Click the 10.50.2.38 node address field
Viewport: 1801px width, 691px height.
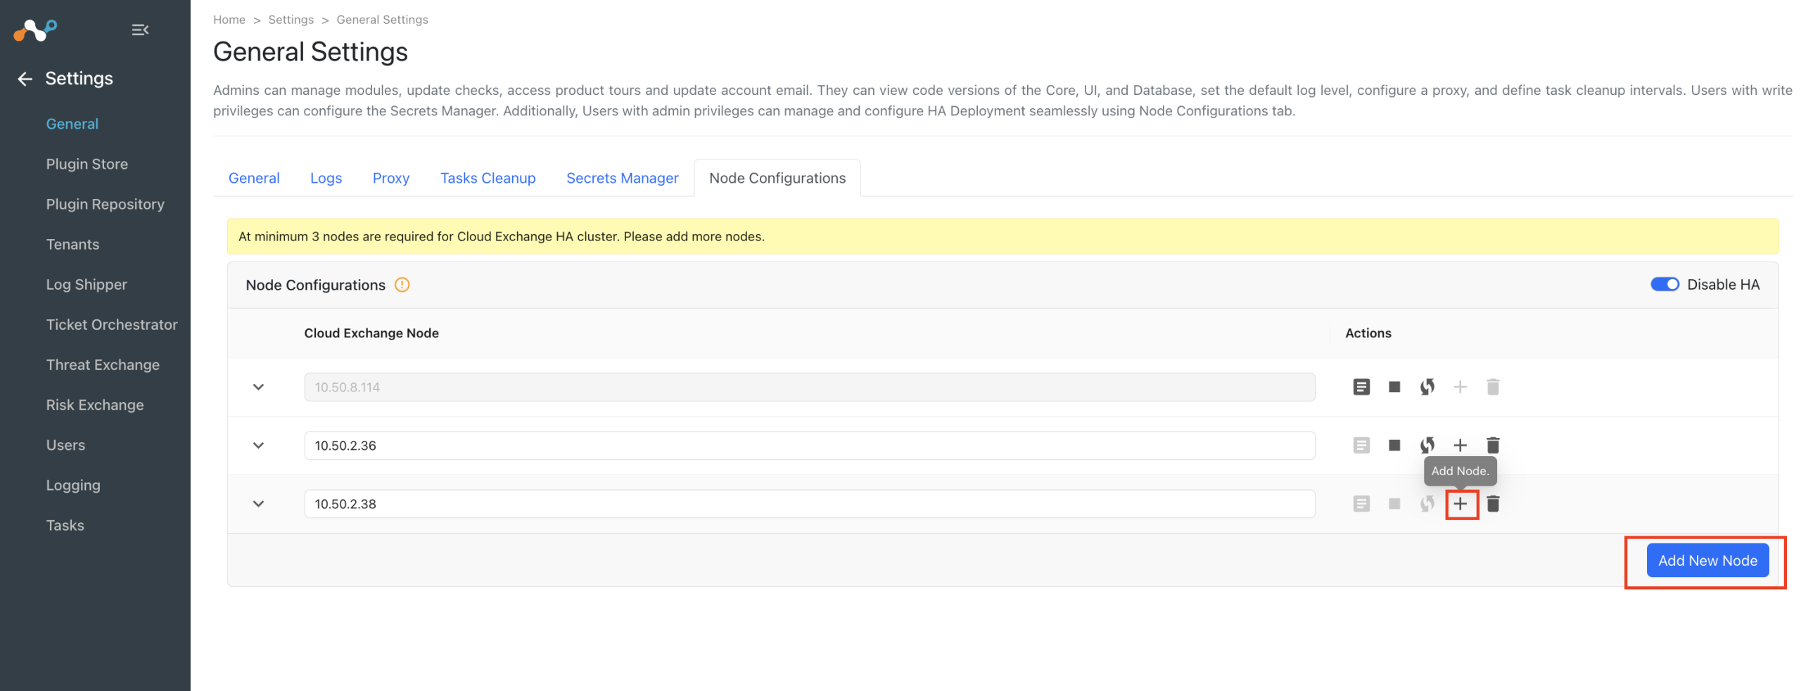click(809, 503)
